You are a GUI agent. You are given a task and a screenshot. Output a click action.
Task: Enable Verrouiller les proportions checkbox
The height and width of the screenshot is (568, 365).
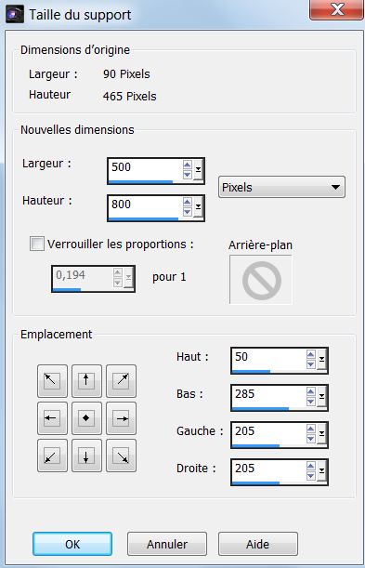(x=37, y=244)
